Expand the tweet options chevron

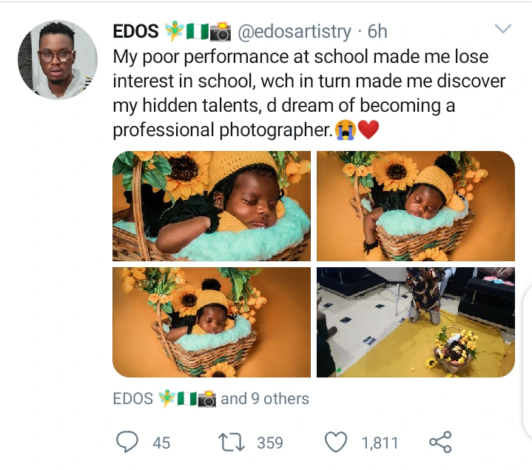[502, 30]
